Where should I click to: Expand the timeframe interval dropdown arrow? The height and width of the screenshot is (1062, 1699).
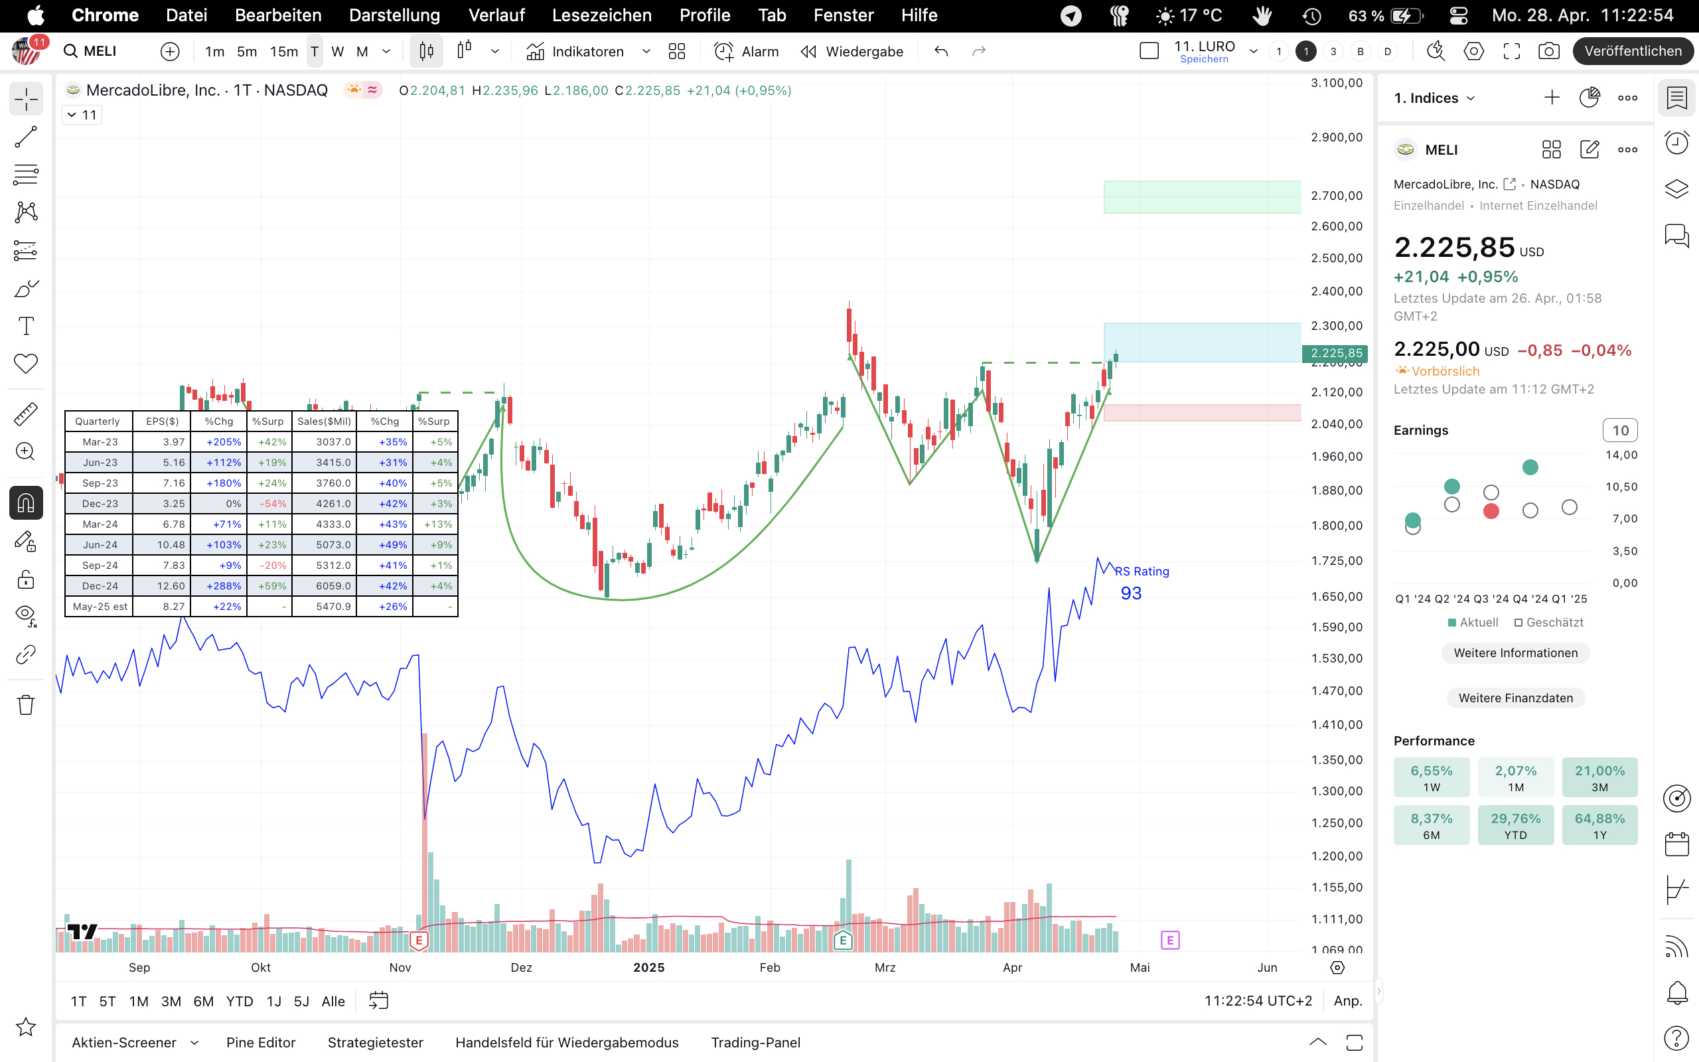pos(386,51)
